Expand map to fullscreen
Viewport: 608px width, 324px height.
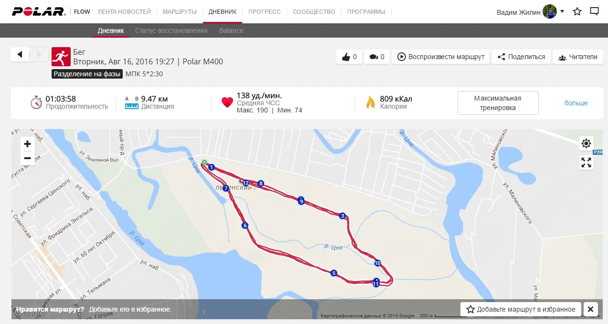pos(587,162)
